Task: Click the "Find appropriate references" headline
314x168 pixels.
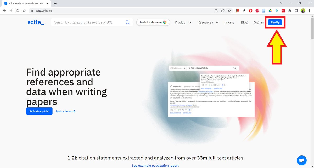Action: (67, 87)
